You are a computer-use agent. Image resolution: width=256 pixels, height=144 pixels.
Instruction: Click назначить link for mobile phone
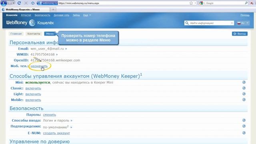39,66
